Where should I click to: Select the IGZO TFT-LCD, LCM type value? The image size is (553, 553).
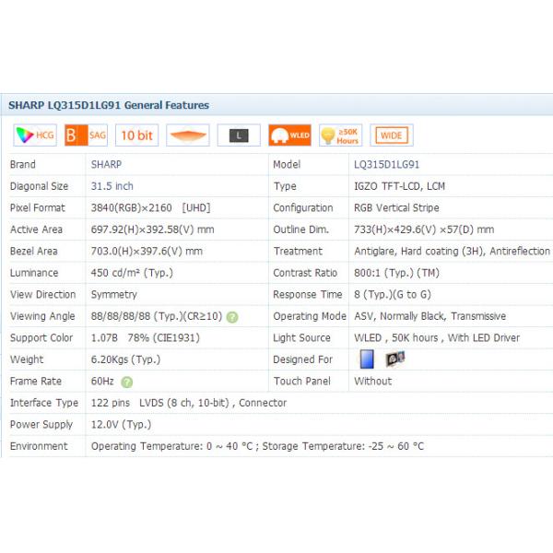point(400,186)
